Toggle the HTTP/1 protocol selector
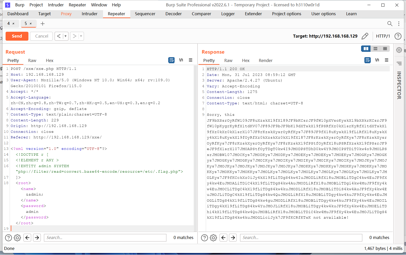Screen dimensions: 406x255 pyautogui.click(x=383, y=36)
